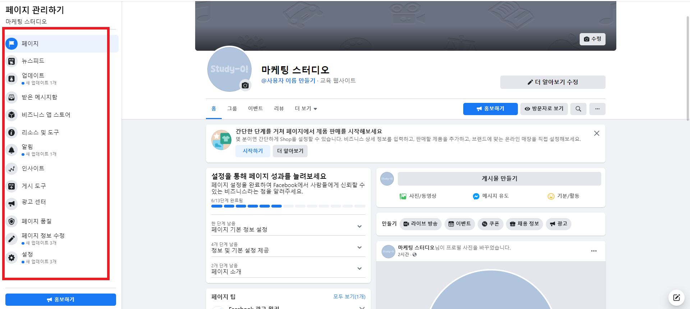This screenshot has height=309, width=690.
Task: Open the three-dots page menu button
Action: pos(597,109)
